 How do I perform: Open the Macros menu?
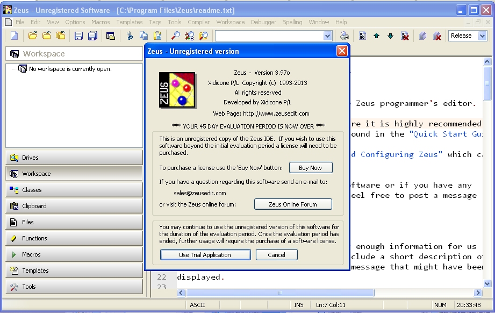(x=101, y=22)
